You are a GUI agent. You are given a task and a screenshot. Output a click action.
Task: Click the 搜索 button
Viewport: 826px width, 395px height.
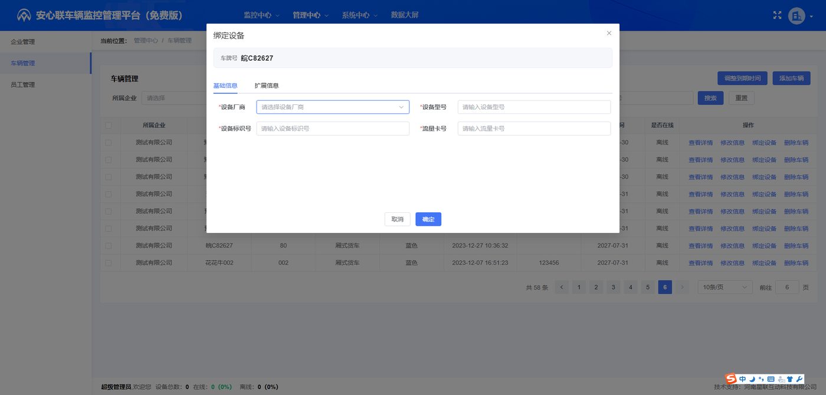[x=710, y=98]
